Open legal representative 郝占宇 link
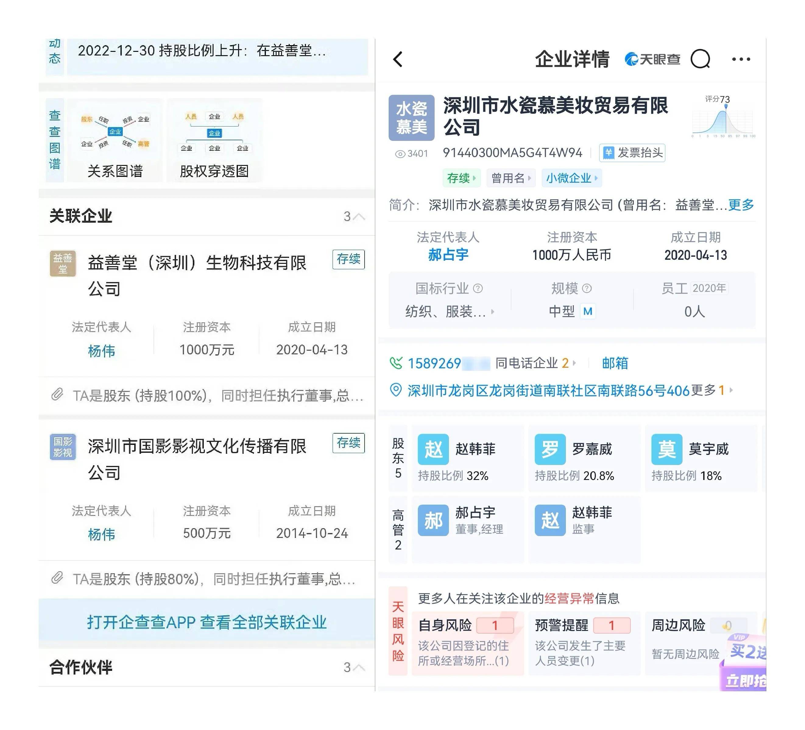The width and height of the screenshot is (805, 730). 448,255
